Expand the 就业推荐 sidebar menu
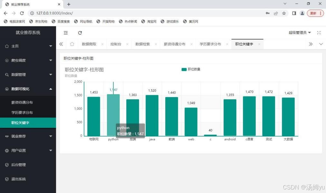The height and width of the screenshot is (193, 326). [x=28, y=136]
